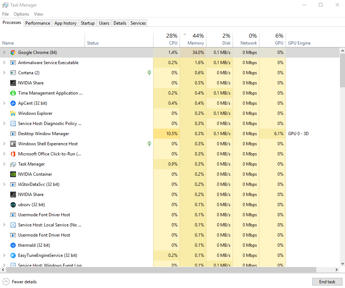Click the first NVIDIA Share icon above Time Management

(13, 83)
